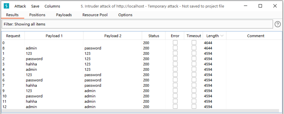Sort by Payload 1 column header
This screenshot has width=284, height=114.
pyautogui.click(x=54, y=36)
